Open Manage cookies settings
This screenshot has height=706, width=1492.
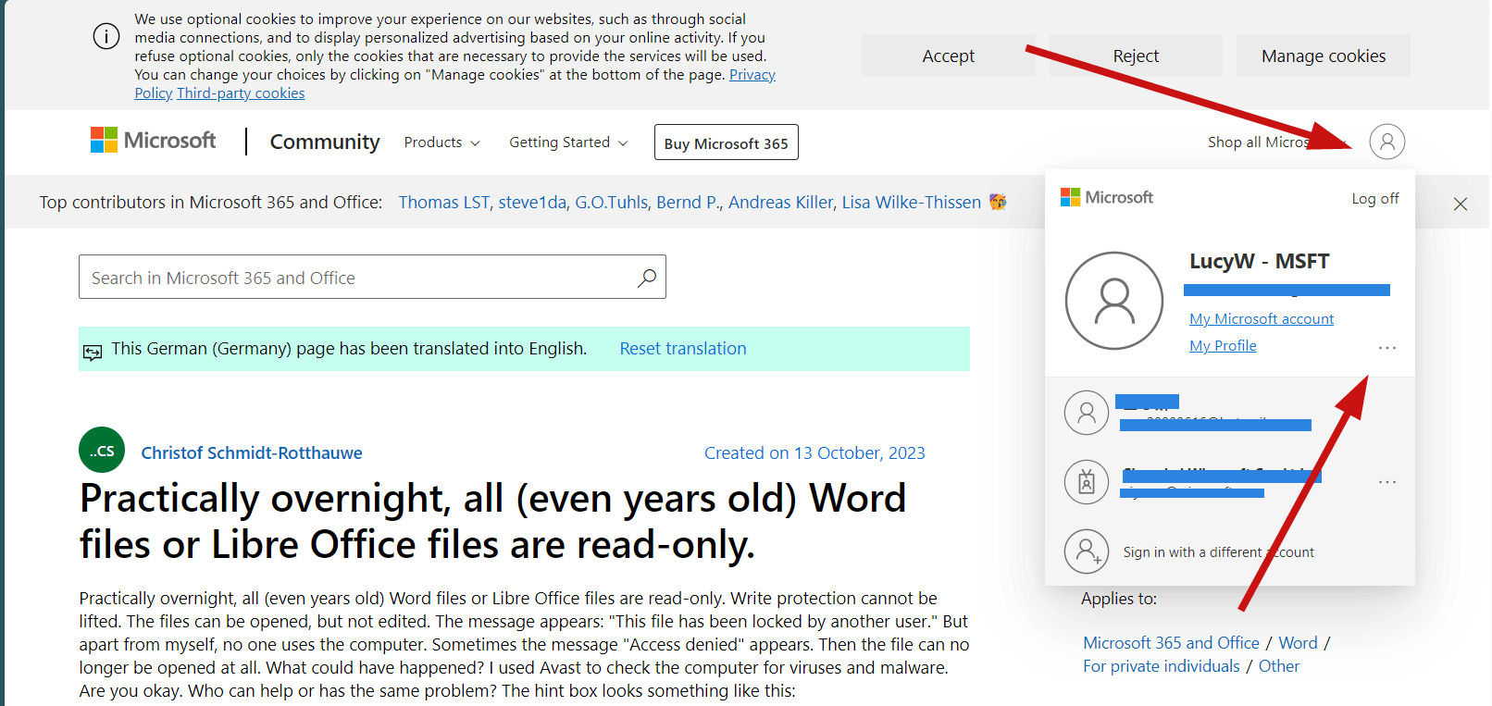(x=1324, y=56)
